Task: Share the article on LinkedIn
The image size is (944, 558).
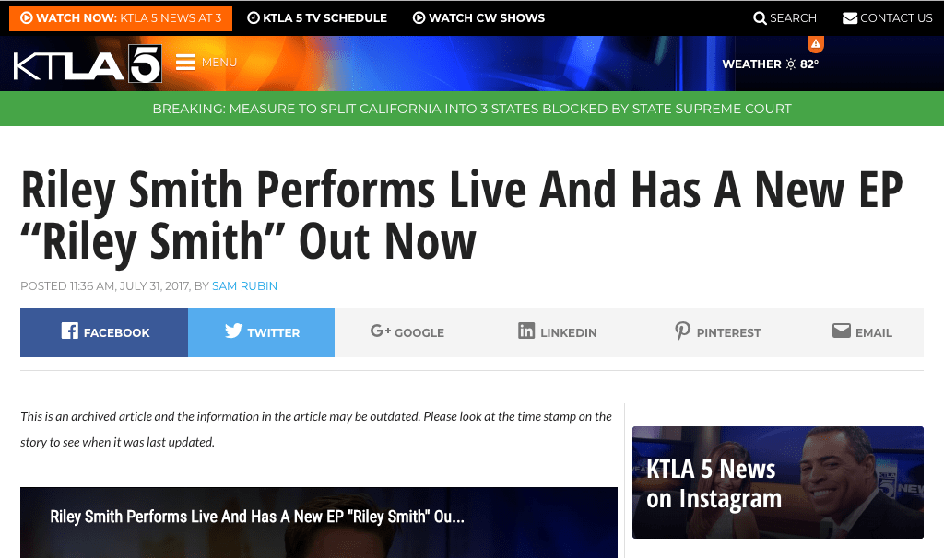Action: click(x=557, y=332)
